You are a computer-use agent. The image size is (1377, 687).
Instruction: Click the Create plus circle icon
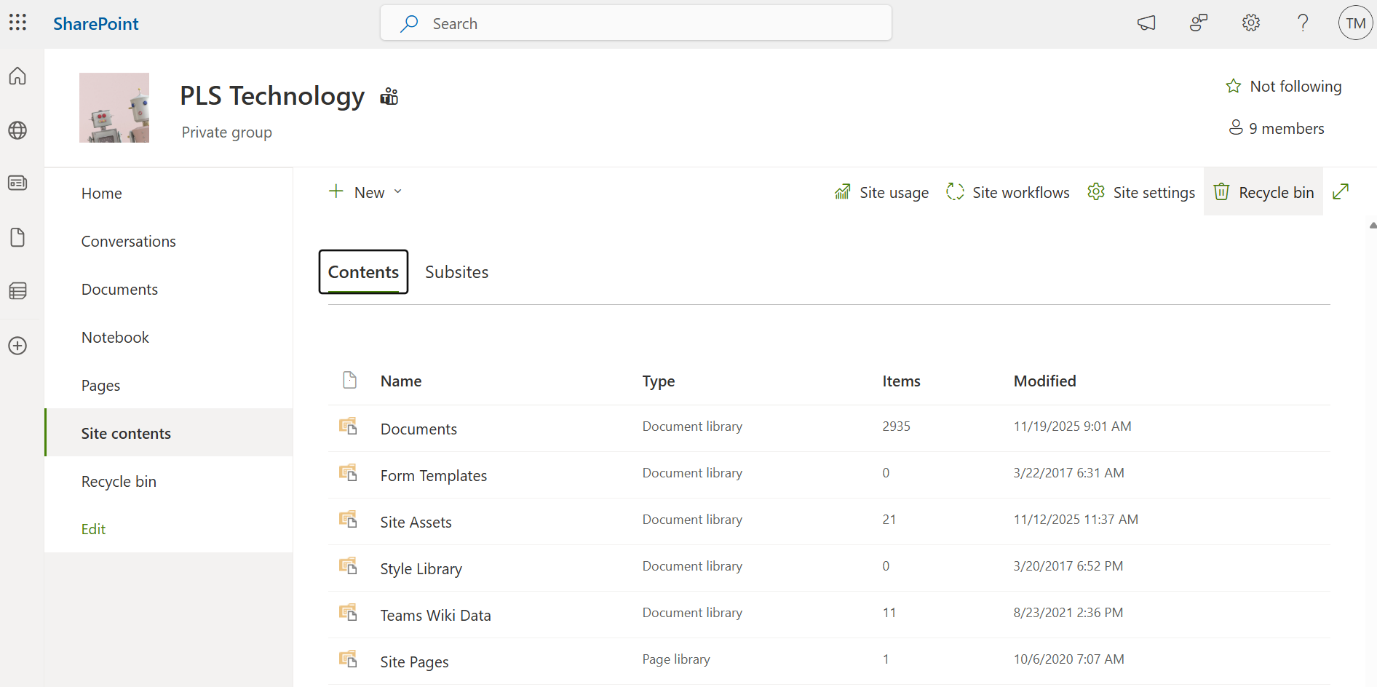17,346
